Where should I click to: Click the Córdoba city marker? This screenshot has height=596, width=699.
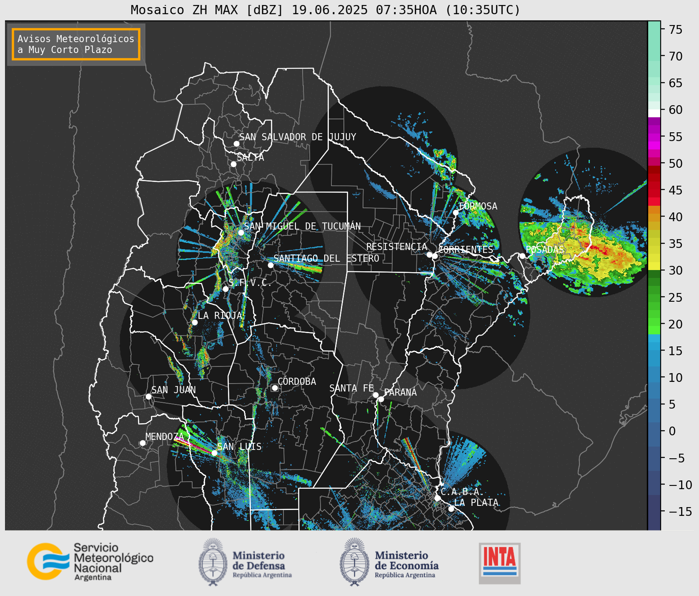click(275, 388)
